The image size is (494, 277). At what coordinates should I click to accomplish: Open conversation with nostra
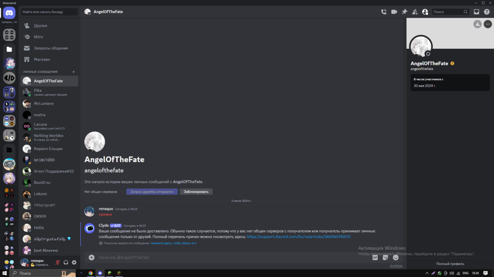coord(49,115)
